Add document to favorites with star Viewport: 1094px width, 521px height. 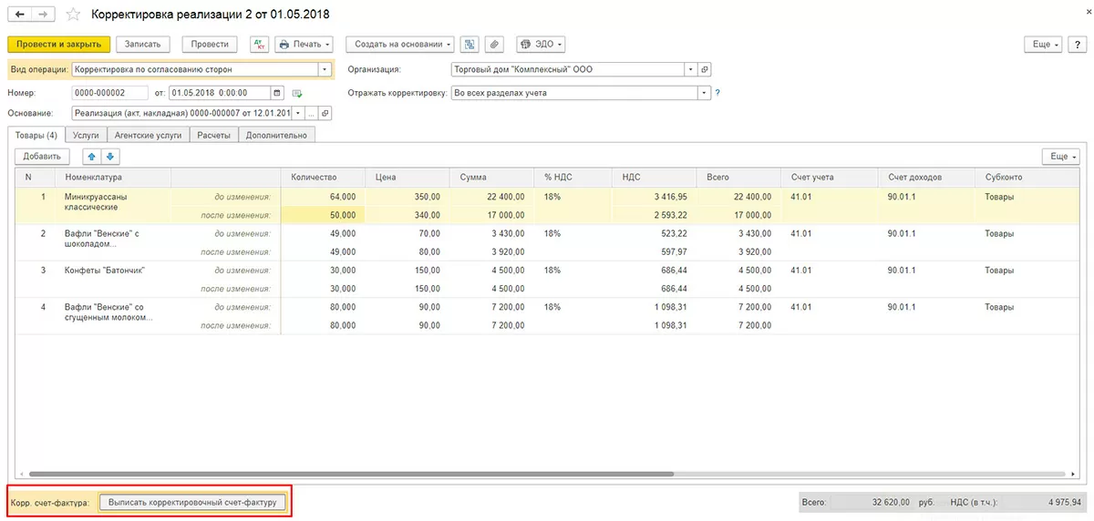73,15
